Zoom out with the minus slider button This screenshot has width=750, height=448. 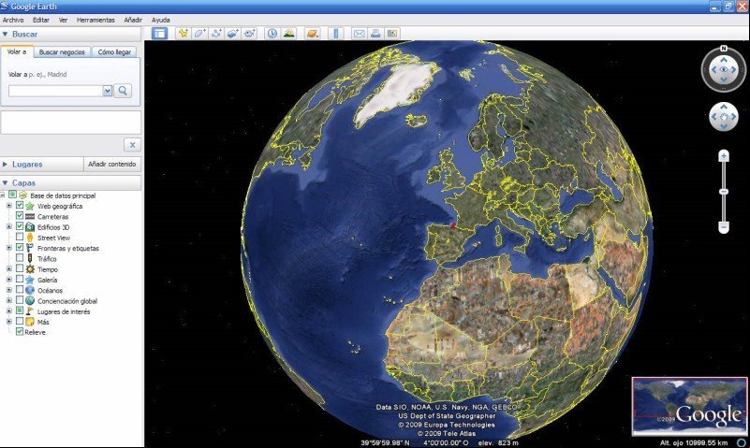[724, 227]
